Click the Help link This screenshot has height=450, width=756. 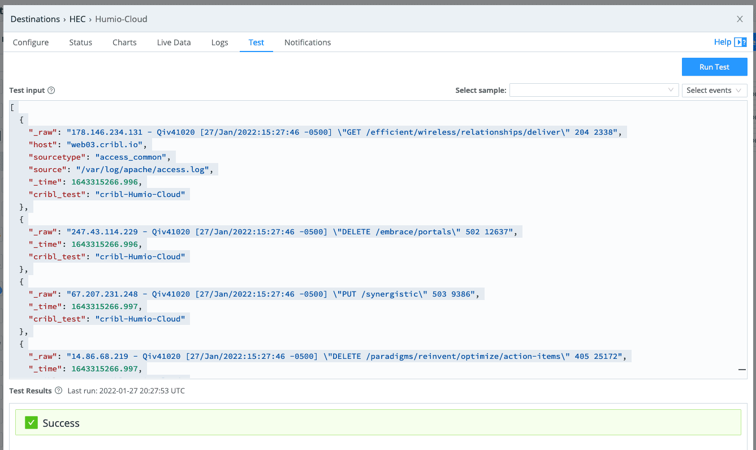point(722,42)
